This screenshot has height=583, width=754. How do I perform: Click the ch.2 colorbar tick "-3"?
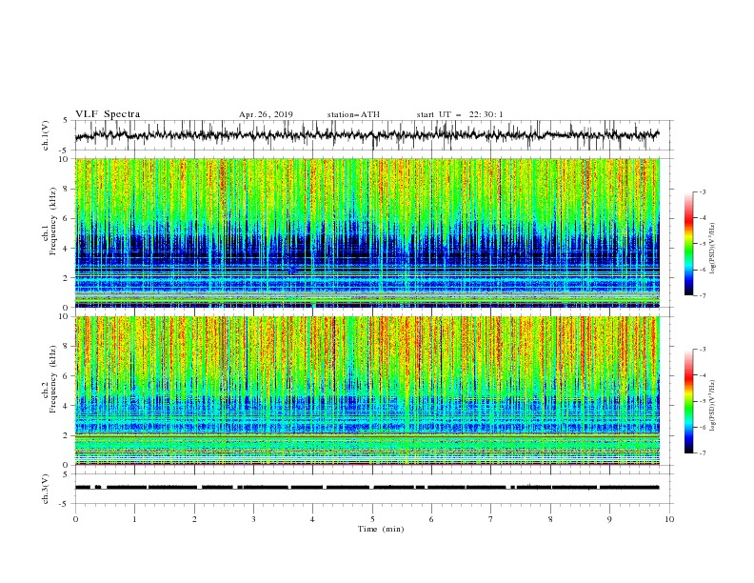(x=703, y=350)
